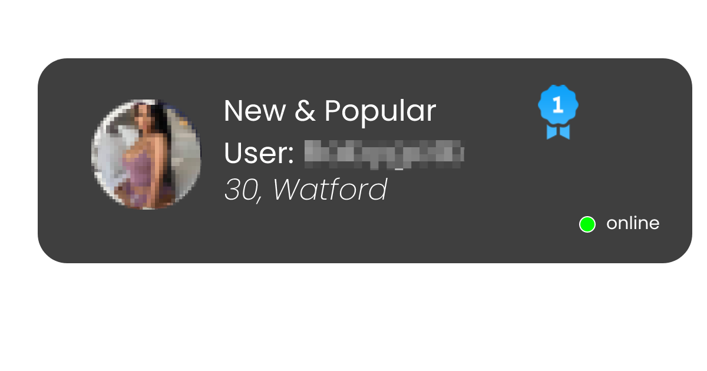Click the "online" status label

(633, 224)
